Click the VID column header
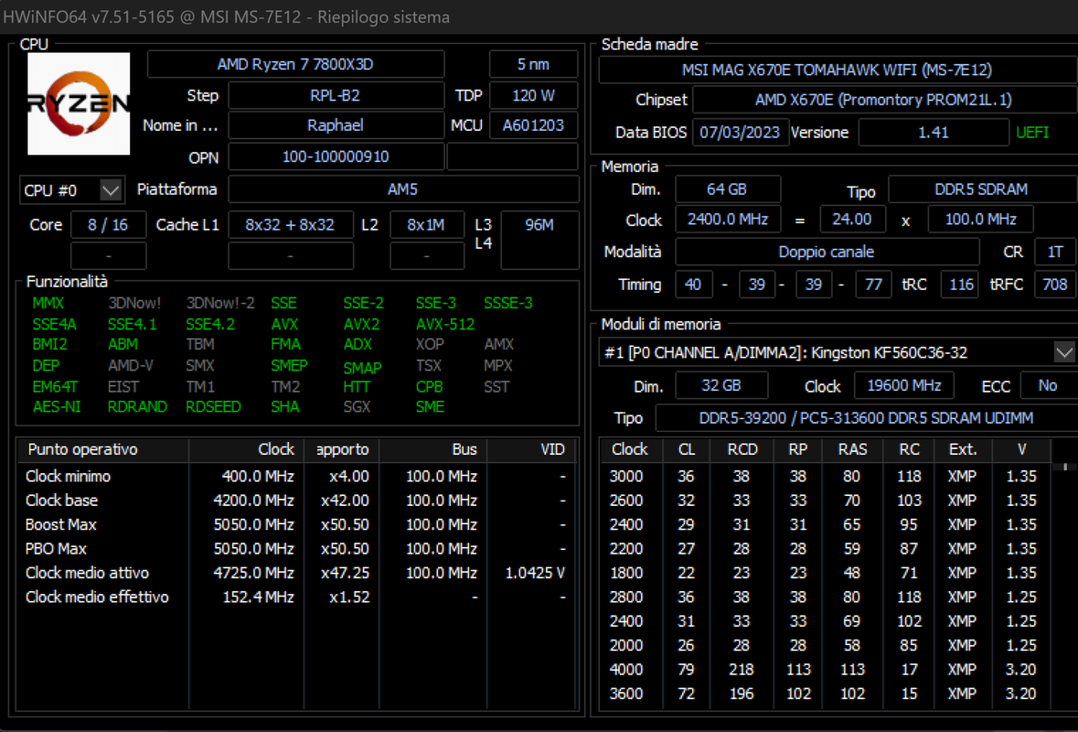The height and width of the screenshot is (732, 1078). tap(530, 449)
